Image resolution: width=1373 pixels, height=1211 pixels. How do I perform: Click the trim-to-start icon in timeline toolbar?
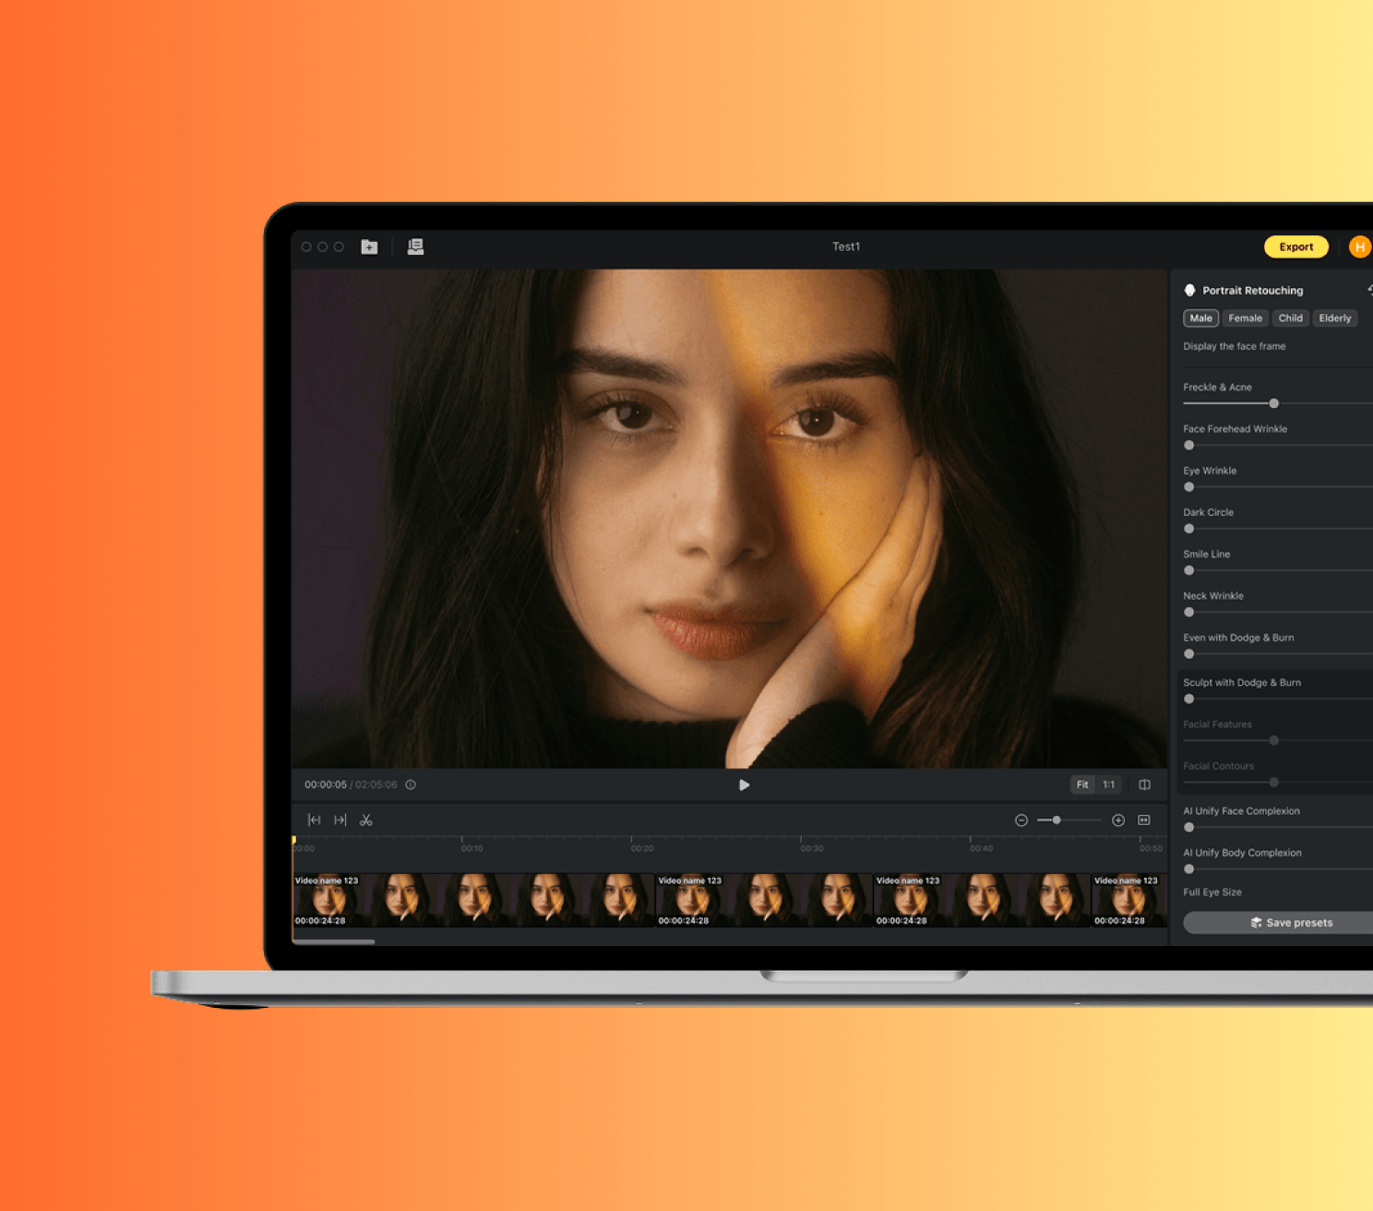pyautogui.click(x=314, y=820)
